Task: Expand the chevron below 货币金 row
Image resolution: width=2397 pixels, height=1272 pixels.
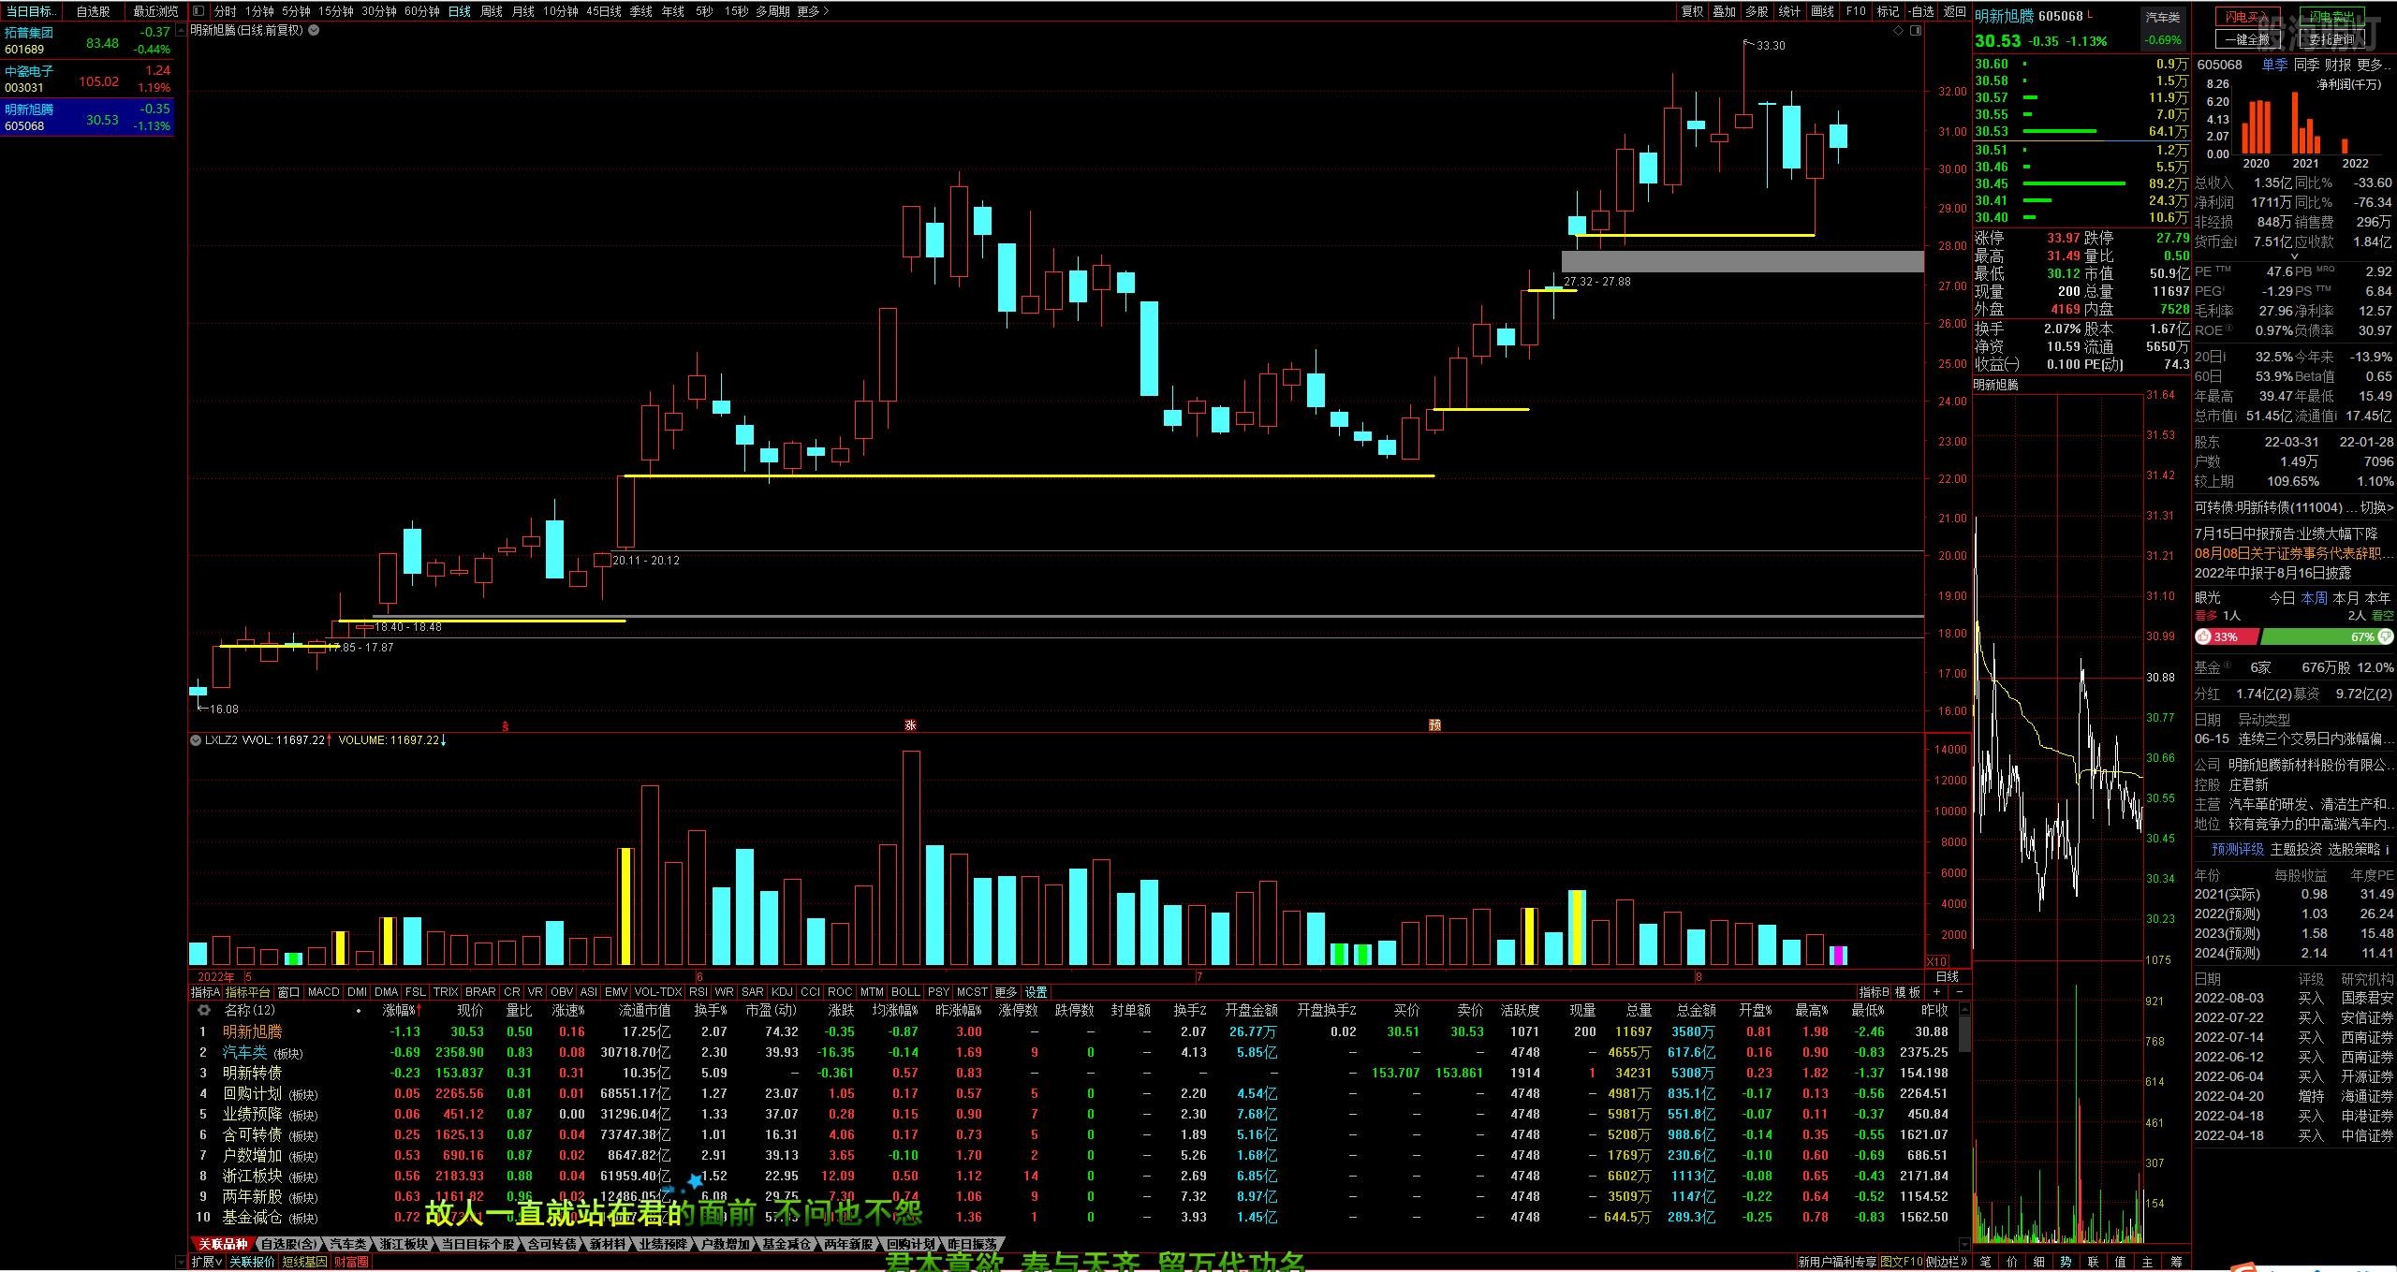Action: (2294, 256)
